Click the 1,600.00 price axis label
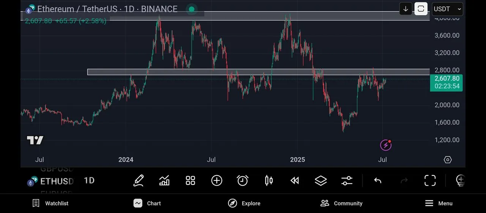 click(447, 122)
